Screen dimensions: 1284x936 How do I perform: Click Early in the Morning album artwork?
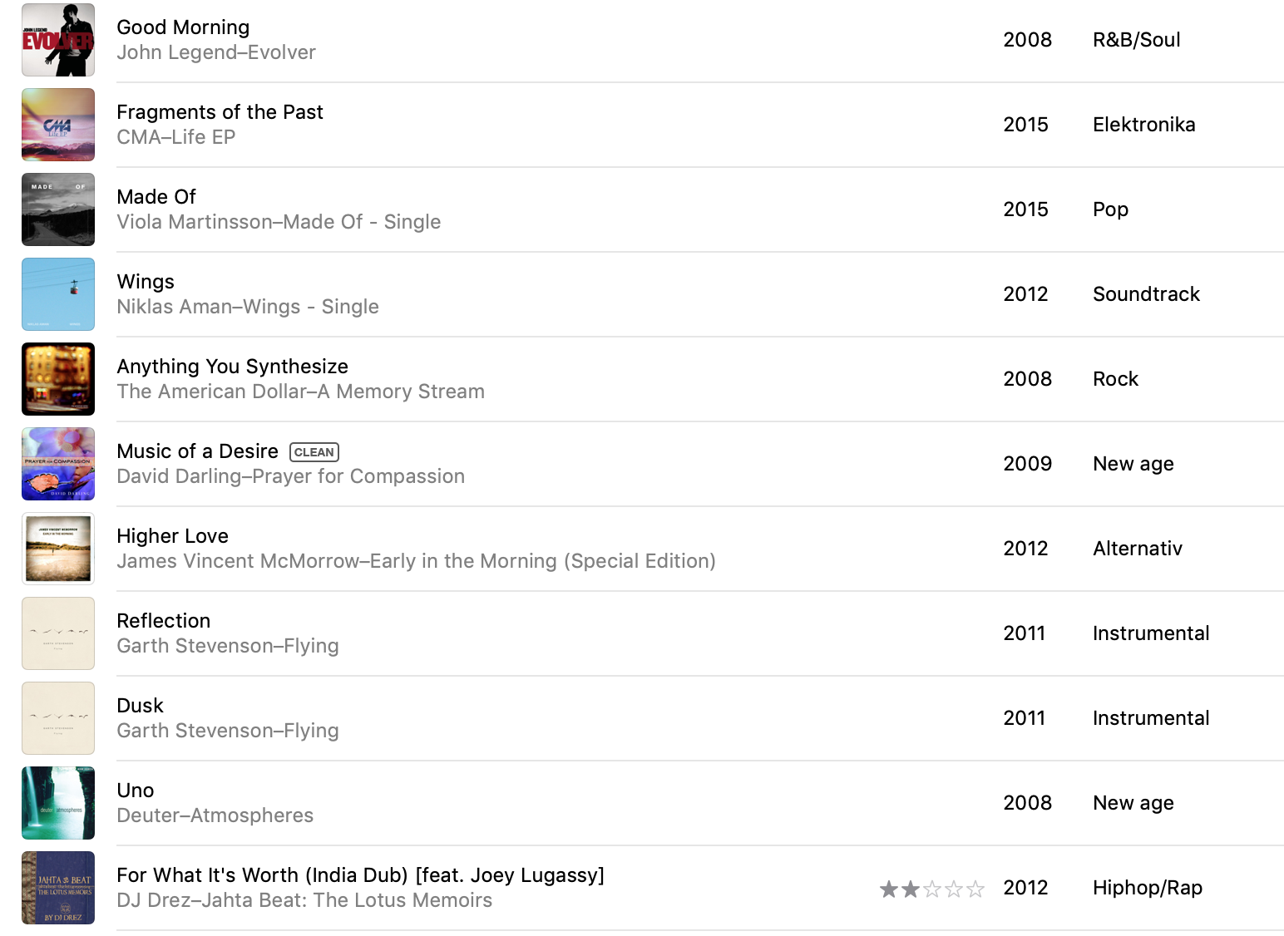tap(58, 549)
